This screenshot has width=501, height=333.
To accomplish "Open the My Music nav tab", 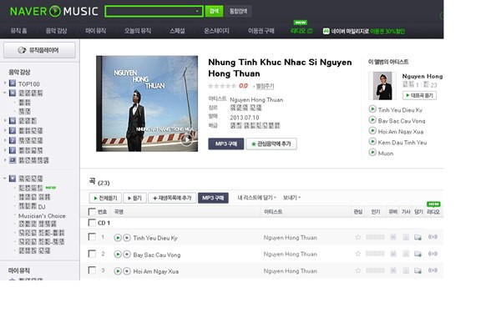I will (x=95, y=31).
